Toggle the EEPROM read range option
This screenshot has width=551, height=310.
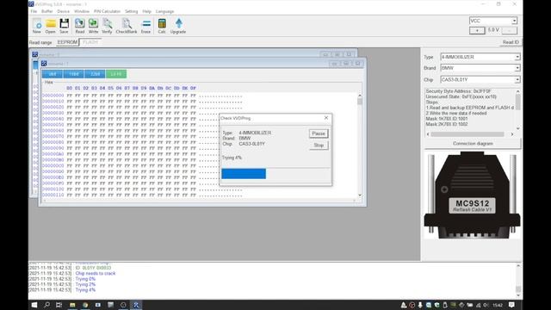click(x=67, y=42)
